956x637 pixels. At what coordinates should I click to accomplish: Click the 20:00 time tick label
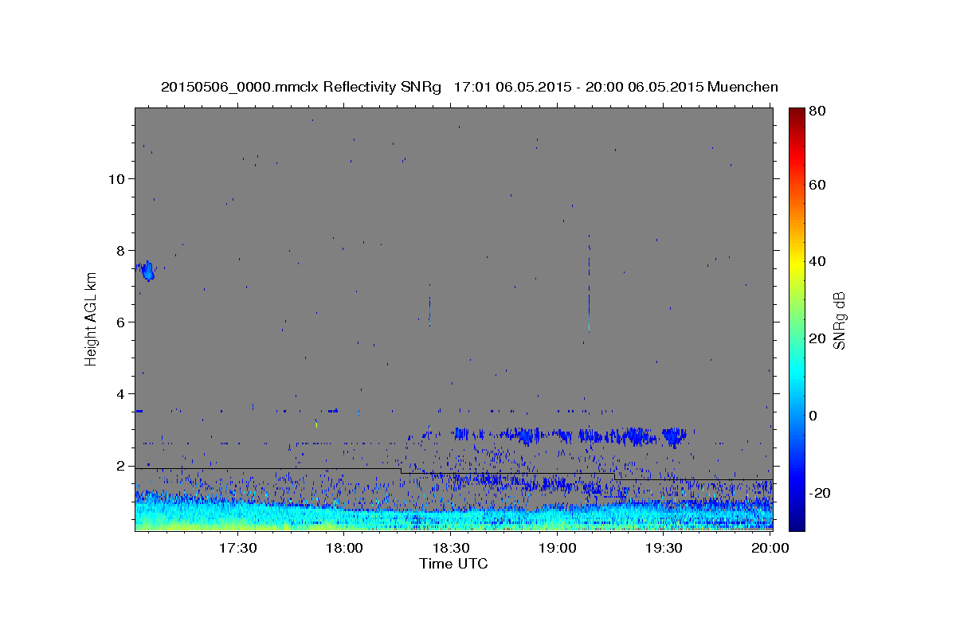pyautogui.click(x=771, y=549)
